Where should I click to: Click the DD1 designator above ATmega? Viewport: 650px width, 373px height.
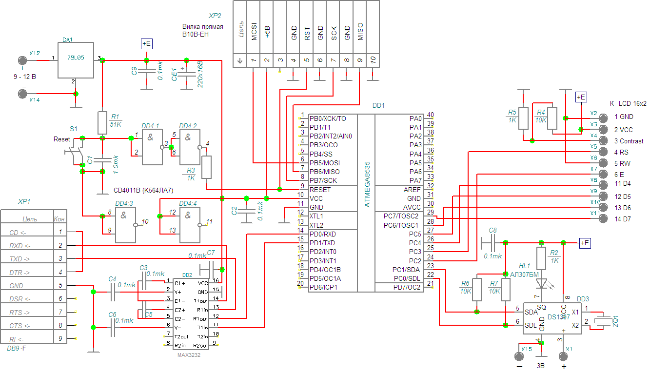[378, 105]
